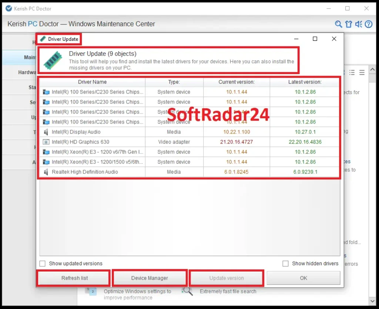
Task: Click the speaker icon beside Intel(R) Display Audio
Action: pos(47,132)
